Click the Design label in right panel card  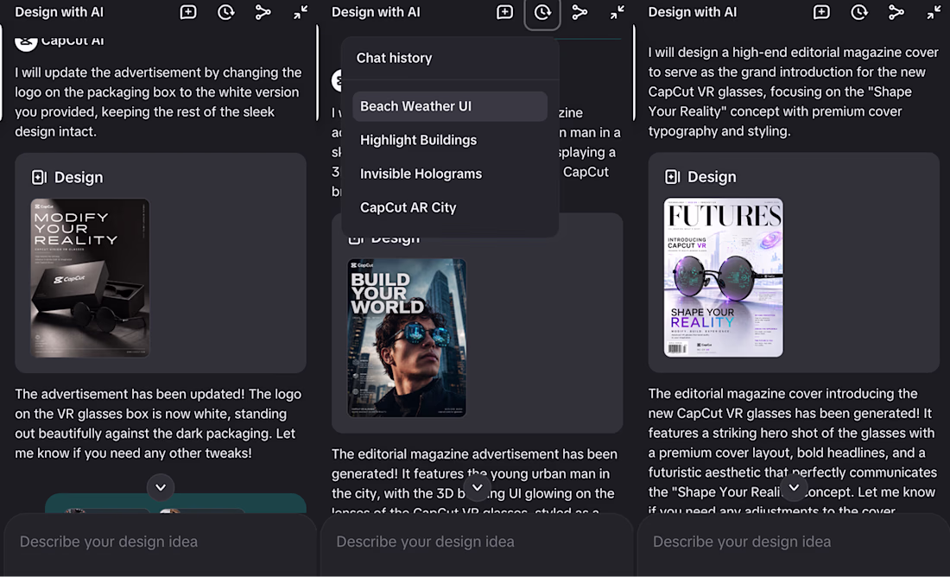tap(712, 177)
